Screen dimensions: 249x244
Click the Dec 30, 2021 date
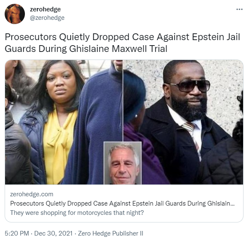click(x=53, y=233)
